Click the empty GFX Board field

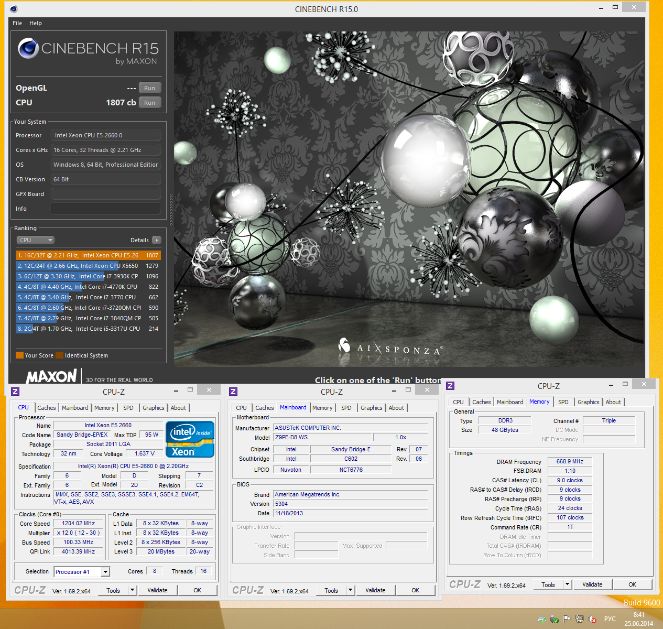pyautogui.click(x=106, y=194)
